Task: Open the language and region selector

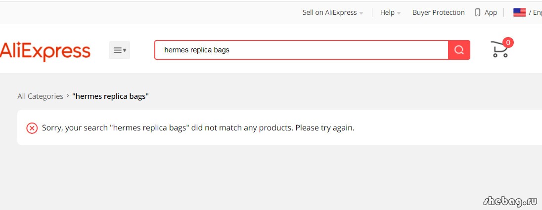Action: click(x=528, y=12)
